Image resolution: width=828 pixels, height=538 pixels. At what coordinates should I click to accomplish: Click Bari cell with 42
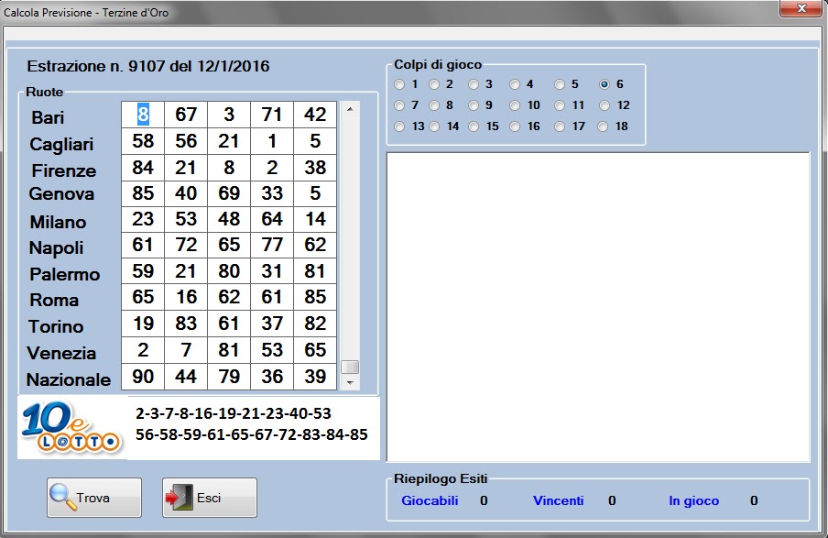[x=315, y=115]
